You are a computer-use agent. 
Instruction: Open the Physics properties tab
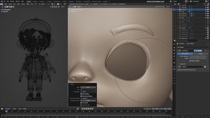click(174, 75)
